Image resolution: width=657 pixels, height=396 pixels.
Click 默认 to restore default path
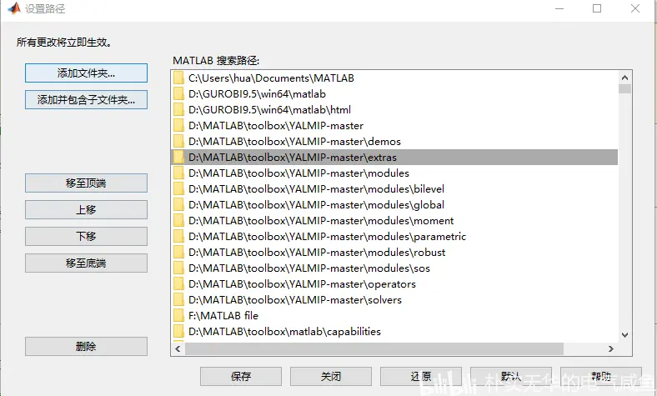pyautogui.click(x=511, y=376)
